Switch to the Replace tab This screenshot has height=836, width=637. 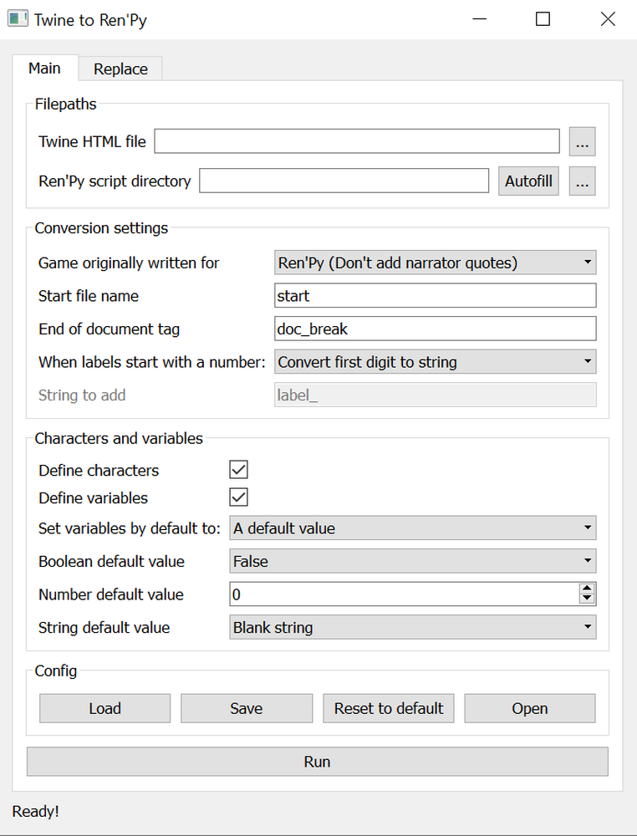pos(120,69)
